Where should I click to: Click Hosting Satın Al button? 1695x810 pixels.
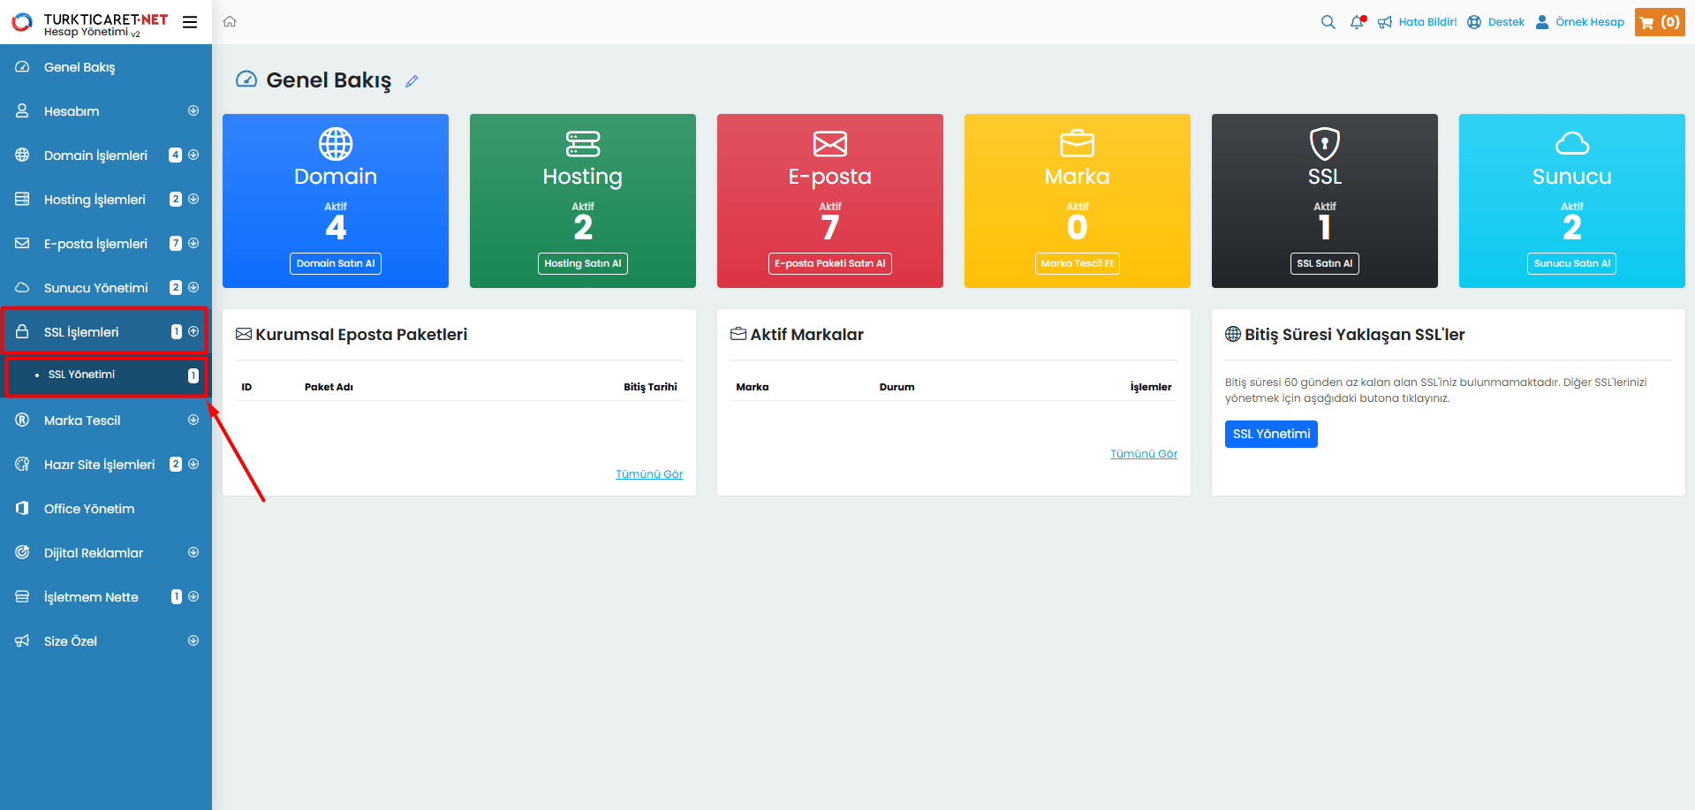[583, 263]
